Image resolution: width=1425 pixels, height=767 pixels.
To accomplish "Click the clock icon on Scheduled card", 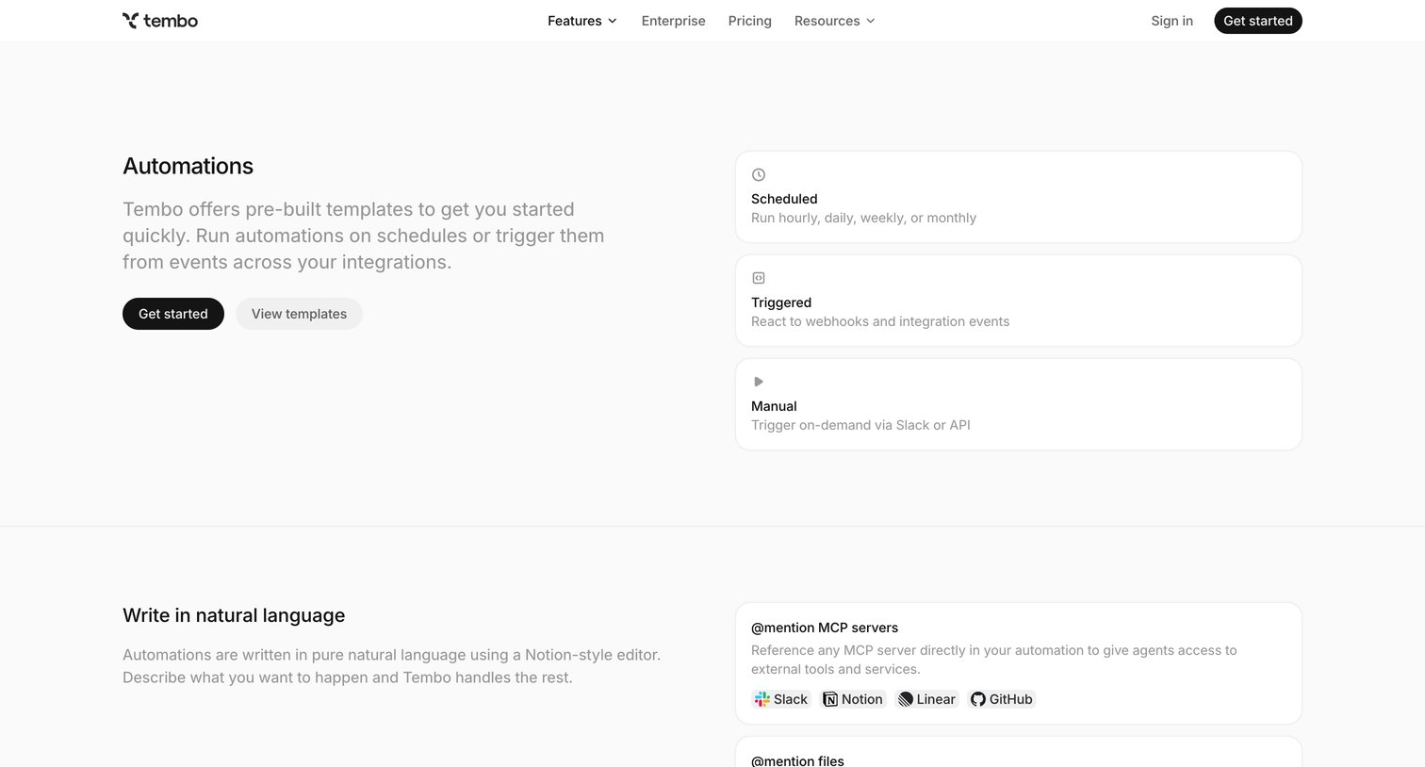I will coord(759,174).
